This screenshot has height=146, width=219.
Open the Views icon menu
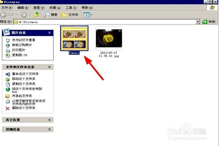coord(87,15)
